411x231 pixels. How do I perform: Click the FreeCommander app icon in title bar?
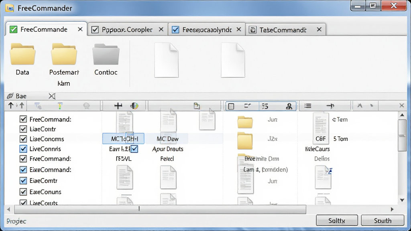click(10, 8)
